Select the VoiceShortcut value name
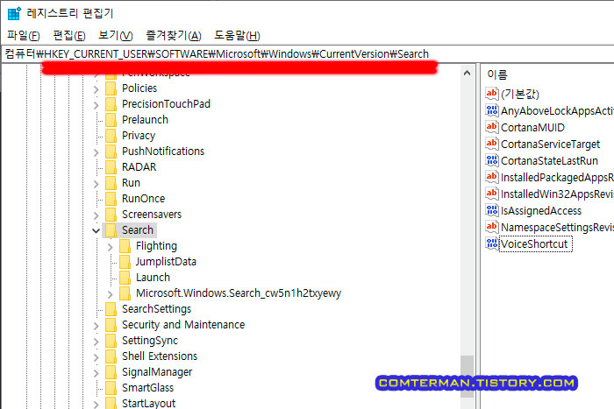614x409 pixels. click(534, 244)
